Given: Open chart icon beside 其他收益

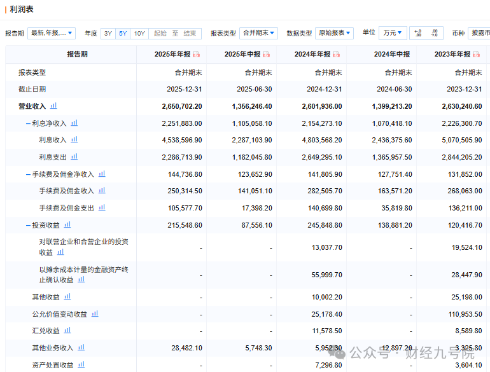Looking at the screenshot, I should [67, 297].
